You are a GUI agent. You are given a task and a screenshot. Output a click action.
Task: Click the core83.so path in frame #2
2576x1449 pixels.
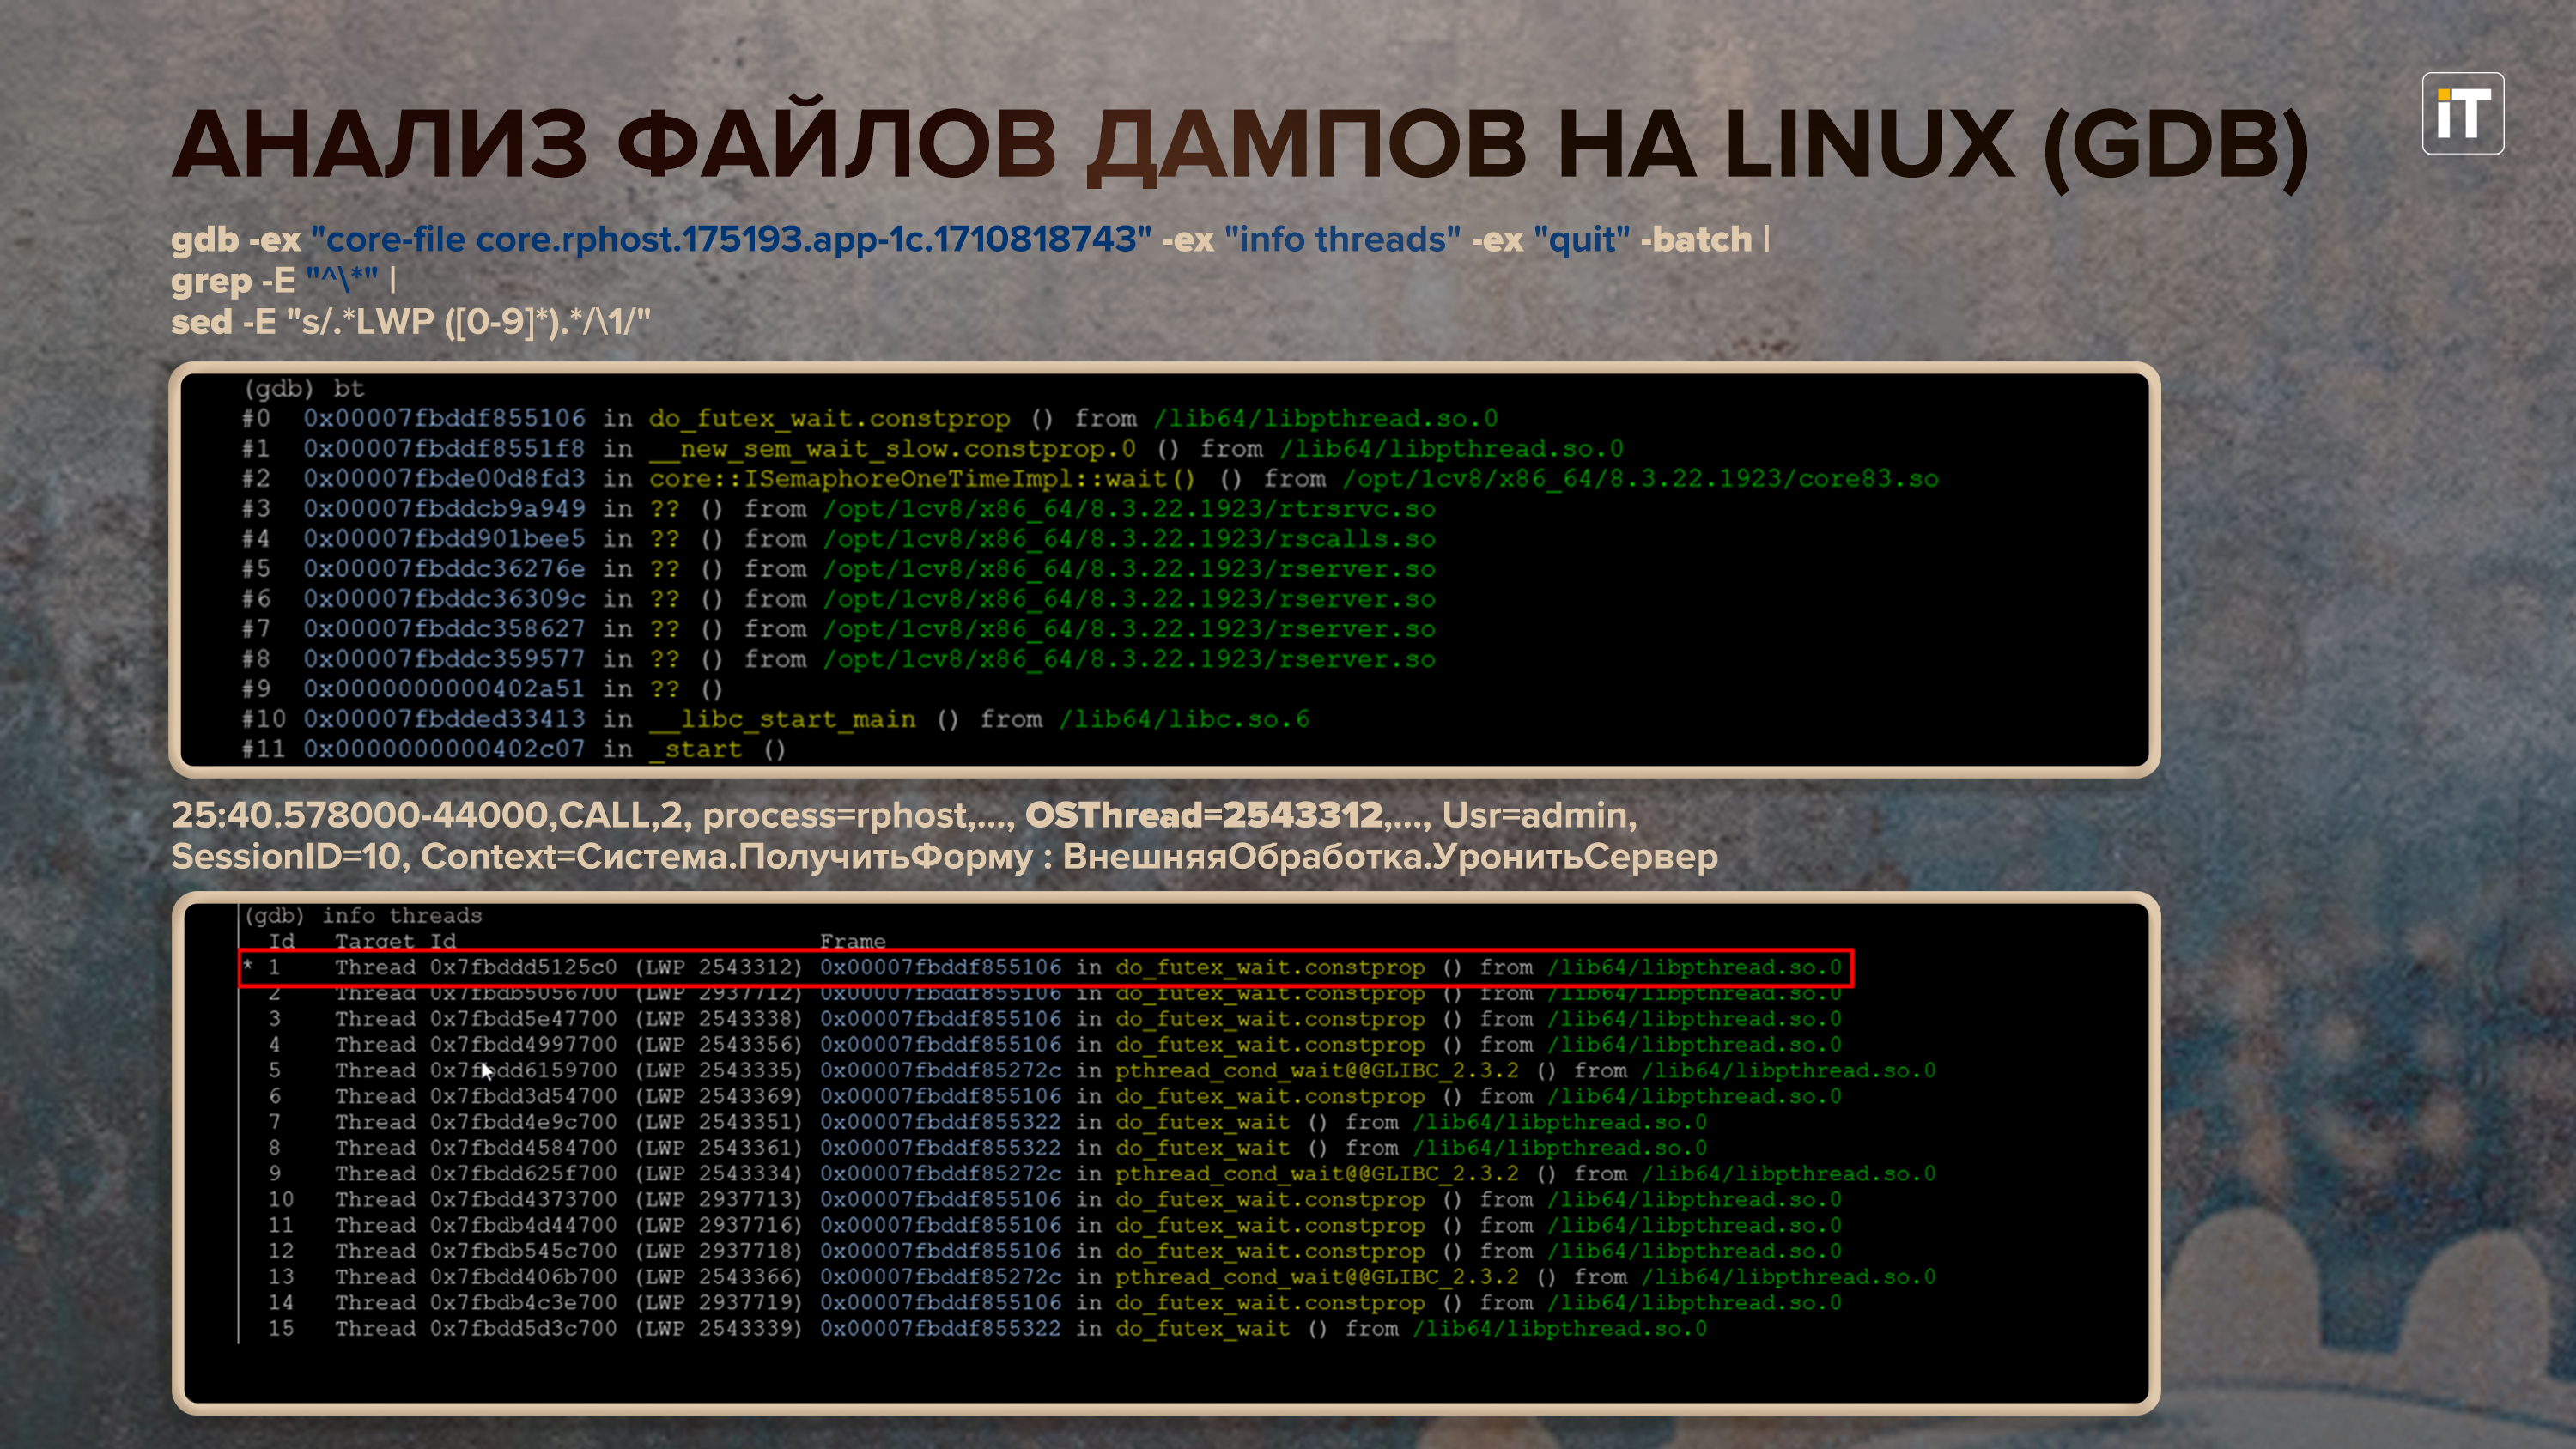point(1640,479)
